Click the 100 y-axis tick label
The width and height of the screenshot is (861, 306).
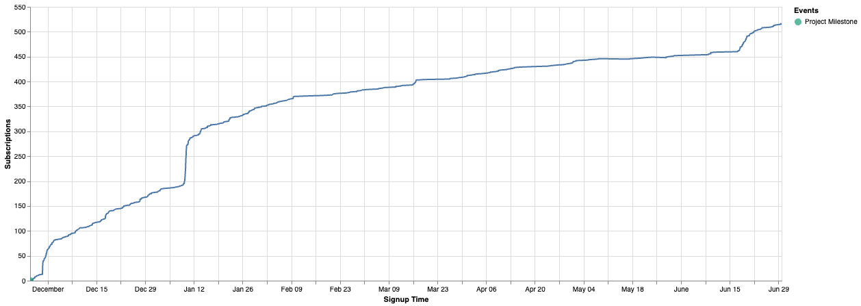coord(21,231)
